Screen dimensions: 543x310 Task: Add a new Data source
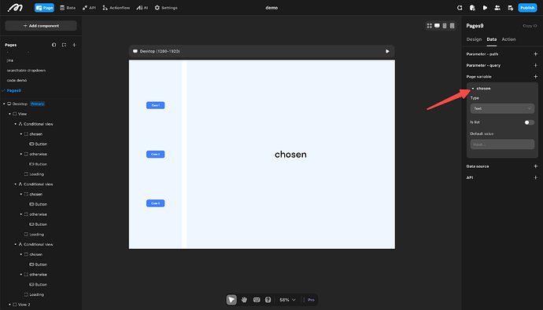click(x=535, y=166)
